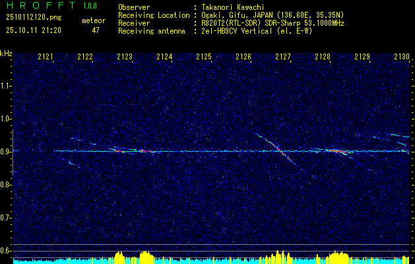Click the 0.6 kHz axis label
Image resolution: width=415 pixels, height=264 pixels.
pos(6,251)
